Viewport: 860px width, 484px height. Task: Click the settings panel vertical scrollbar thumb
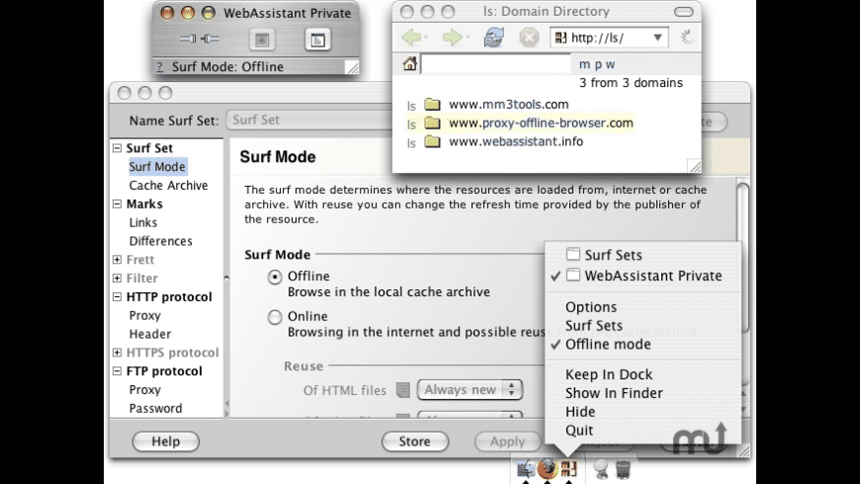742,257
